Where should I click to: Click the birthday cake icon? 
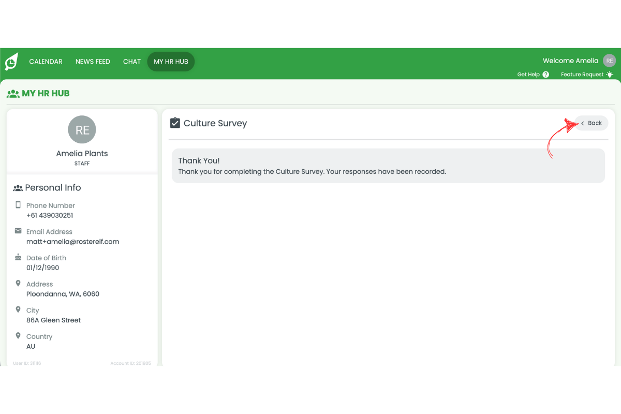18,257
